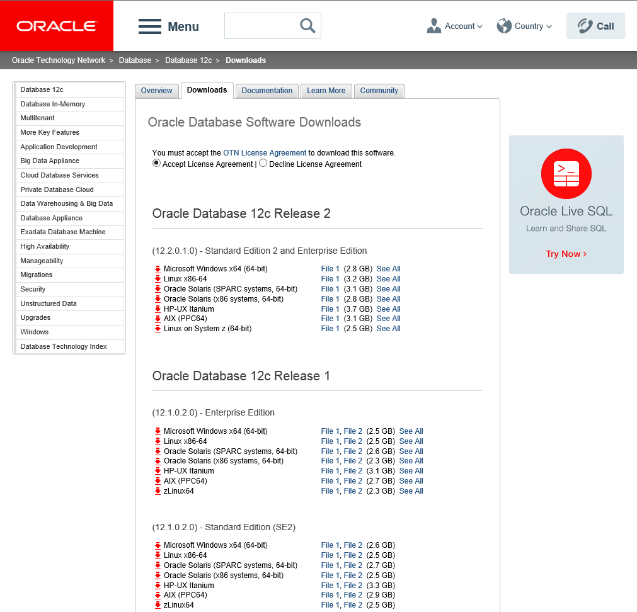Click File 1 for Linux on System z
This screenshot has width=637, height=612.
330,329
